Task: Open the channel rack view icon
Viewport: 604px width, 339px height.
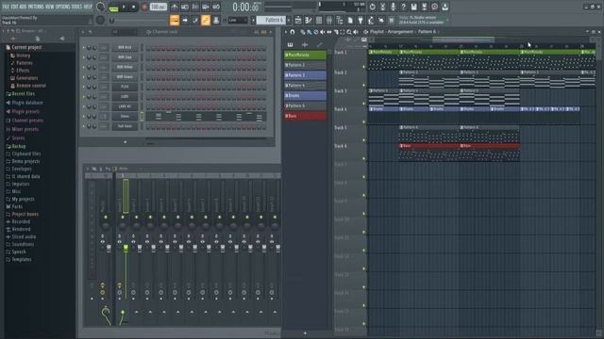Action: [319, 20]
